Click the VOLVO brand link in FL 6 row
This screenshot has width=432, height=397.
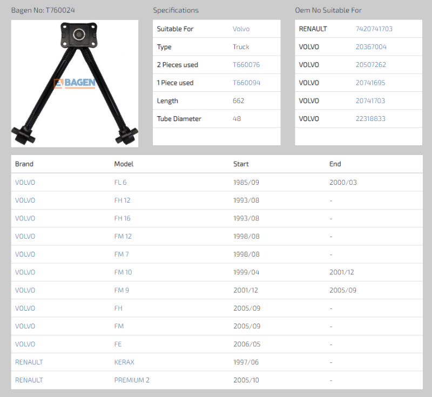(x=25, y=183)
